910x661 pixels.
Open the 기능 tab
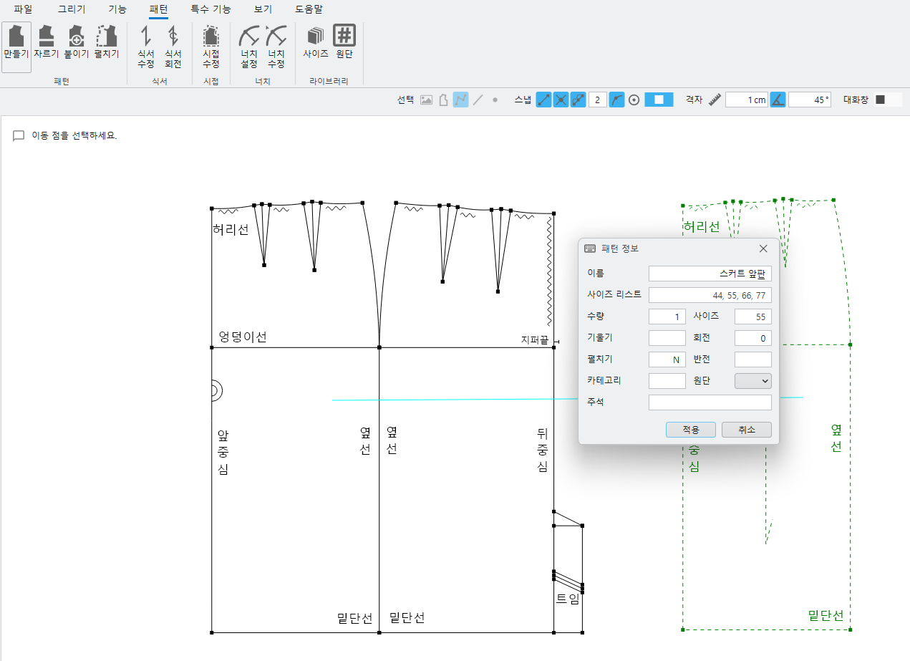[x=117, y=9]
